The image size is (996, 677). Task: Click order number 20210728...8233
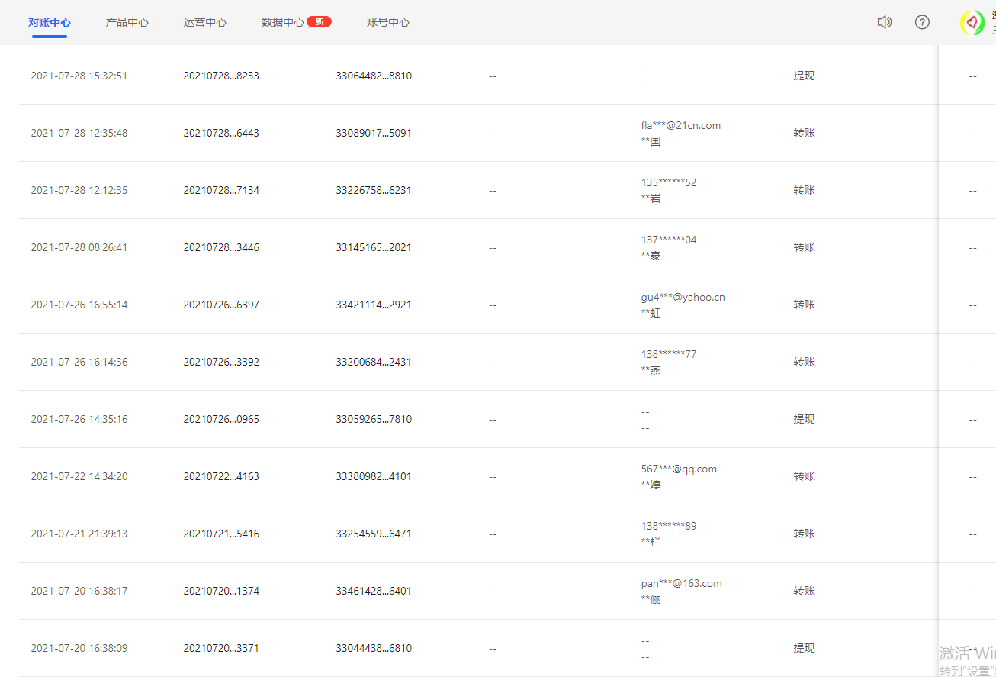(x=221, y=76)
